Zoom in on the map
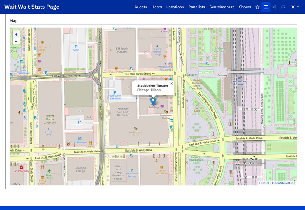The width and height of the screenshot is (305, 210). [16, 34]
